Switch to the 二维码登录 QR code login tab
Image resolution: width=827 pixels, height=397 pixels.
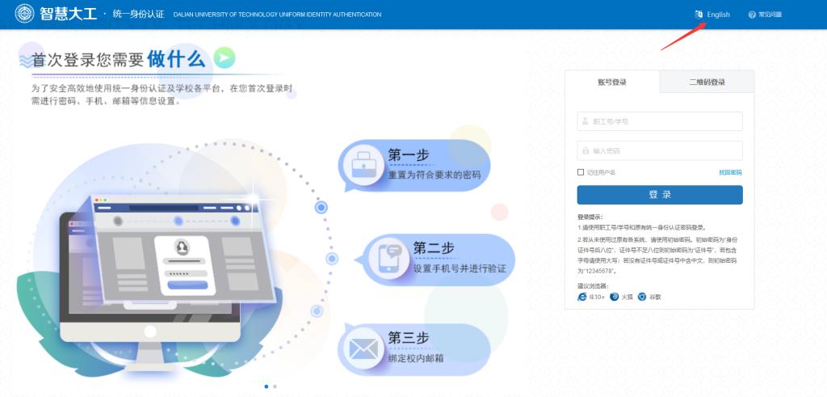pyautogui.click(x=707, y=82)
